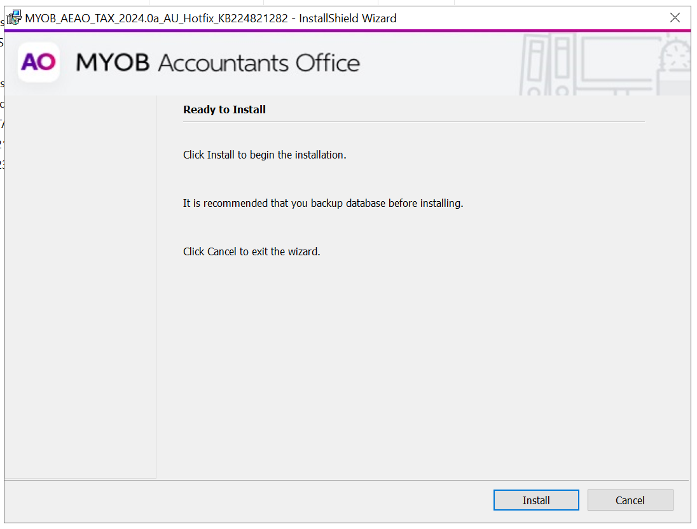Click the empty area left of Install button
Viewport: 697px width, 529px height.
tap(254, 500)
